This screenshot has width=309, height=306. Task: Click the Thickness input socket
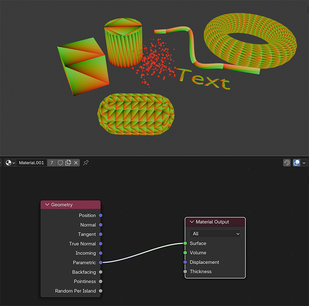point(185,271)
